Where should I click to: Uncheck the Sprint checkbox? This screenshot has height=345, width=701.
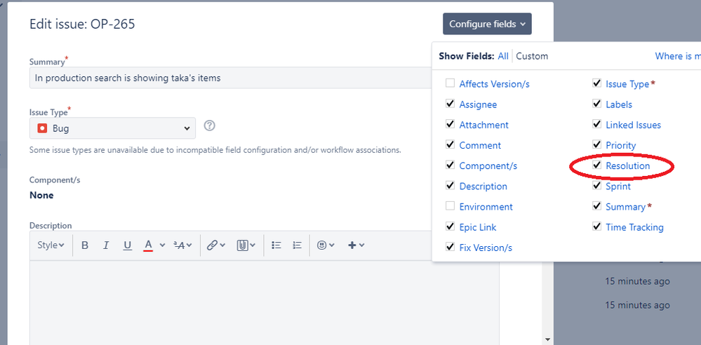tap(597, 186)
